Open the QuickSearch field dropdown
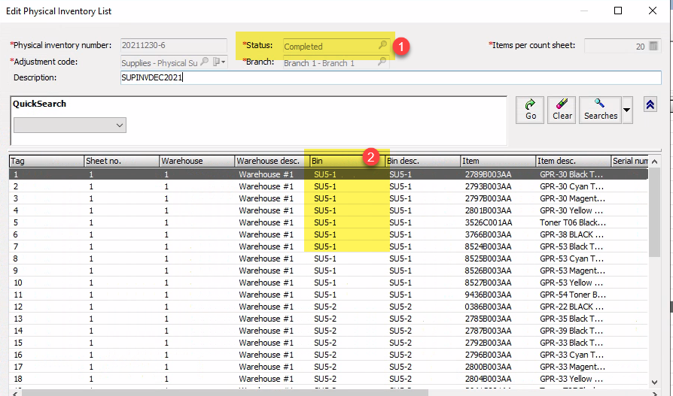 tap(120, 125)
